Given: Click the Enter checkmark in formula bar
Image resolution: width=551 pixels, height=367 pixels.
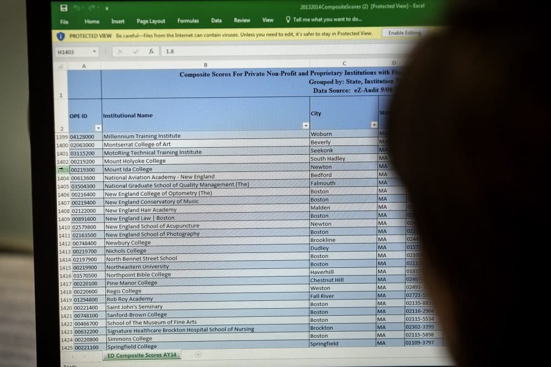Looking at the screenshot, I should click(x=136, y=51).
